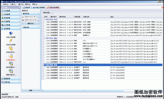Collapse the 操作类型: 修改 group
This screenshot has height=99, width=164.
tap(45, 20)
